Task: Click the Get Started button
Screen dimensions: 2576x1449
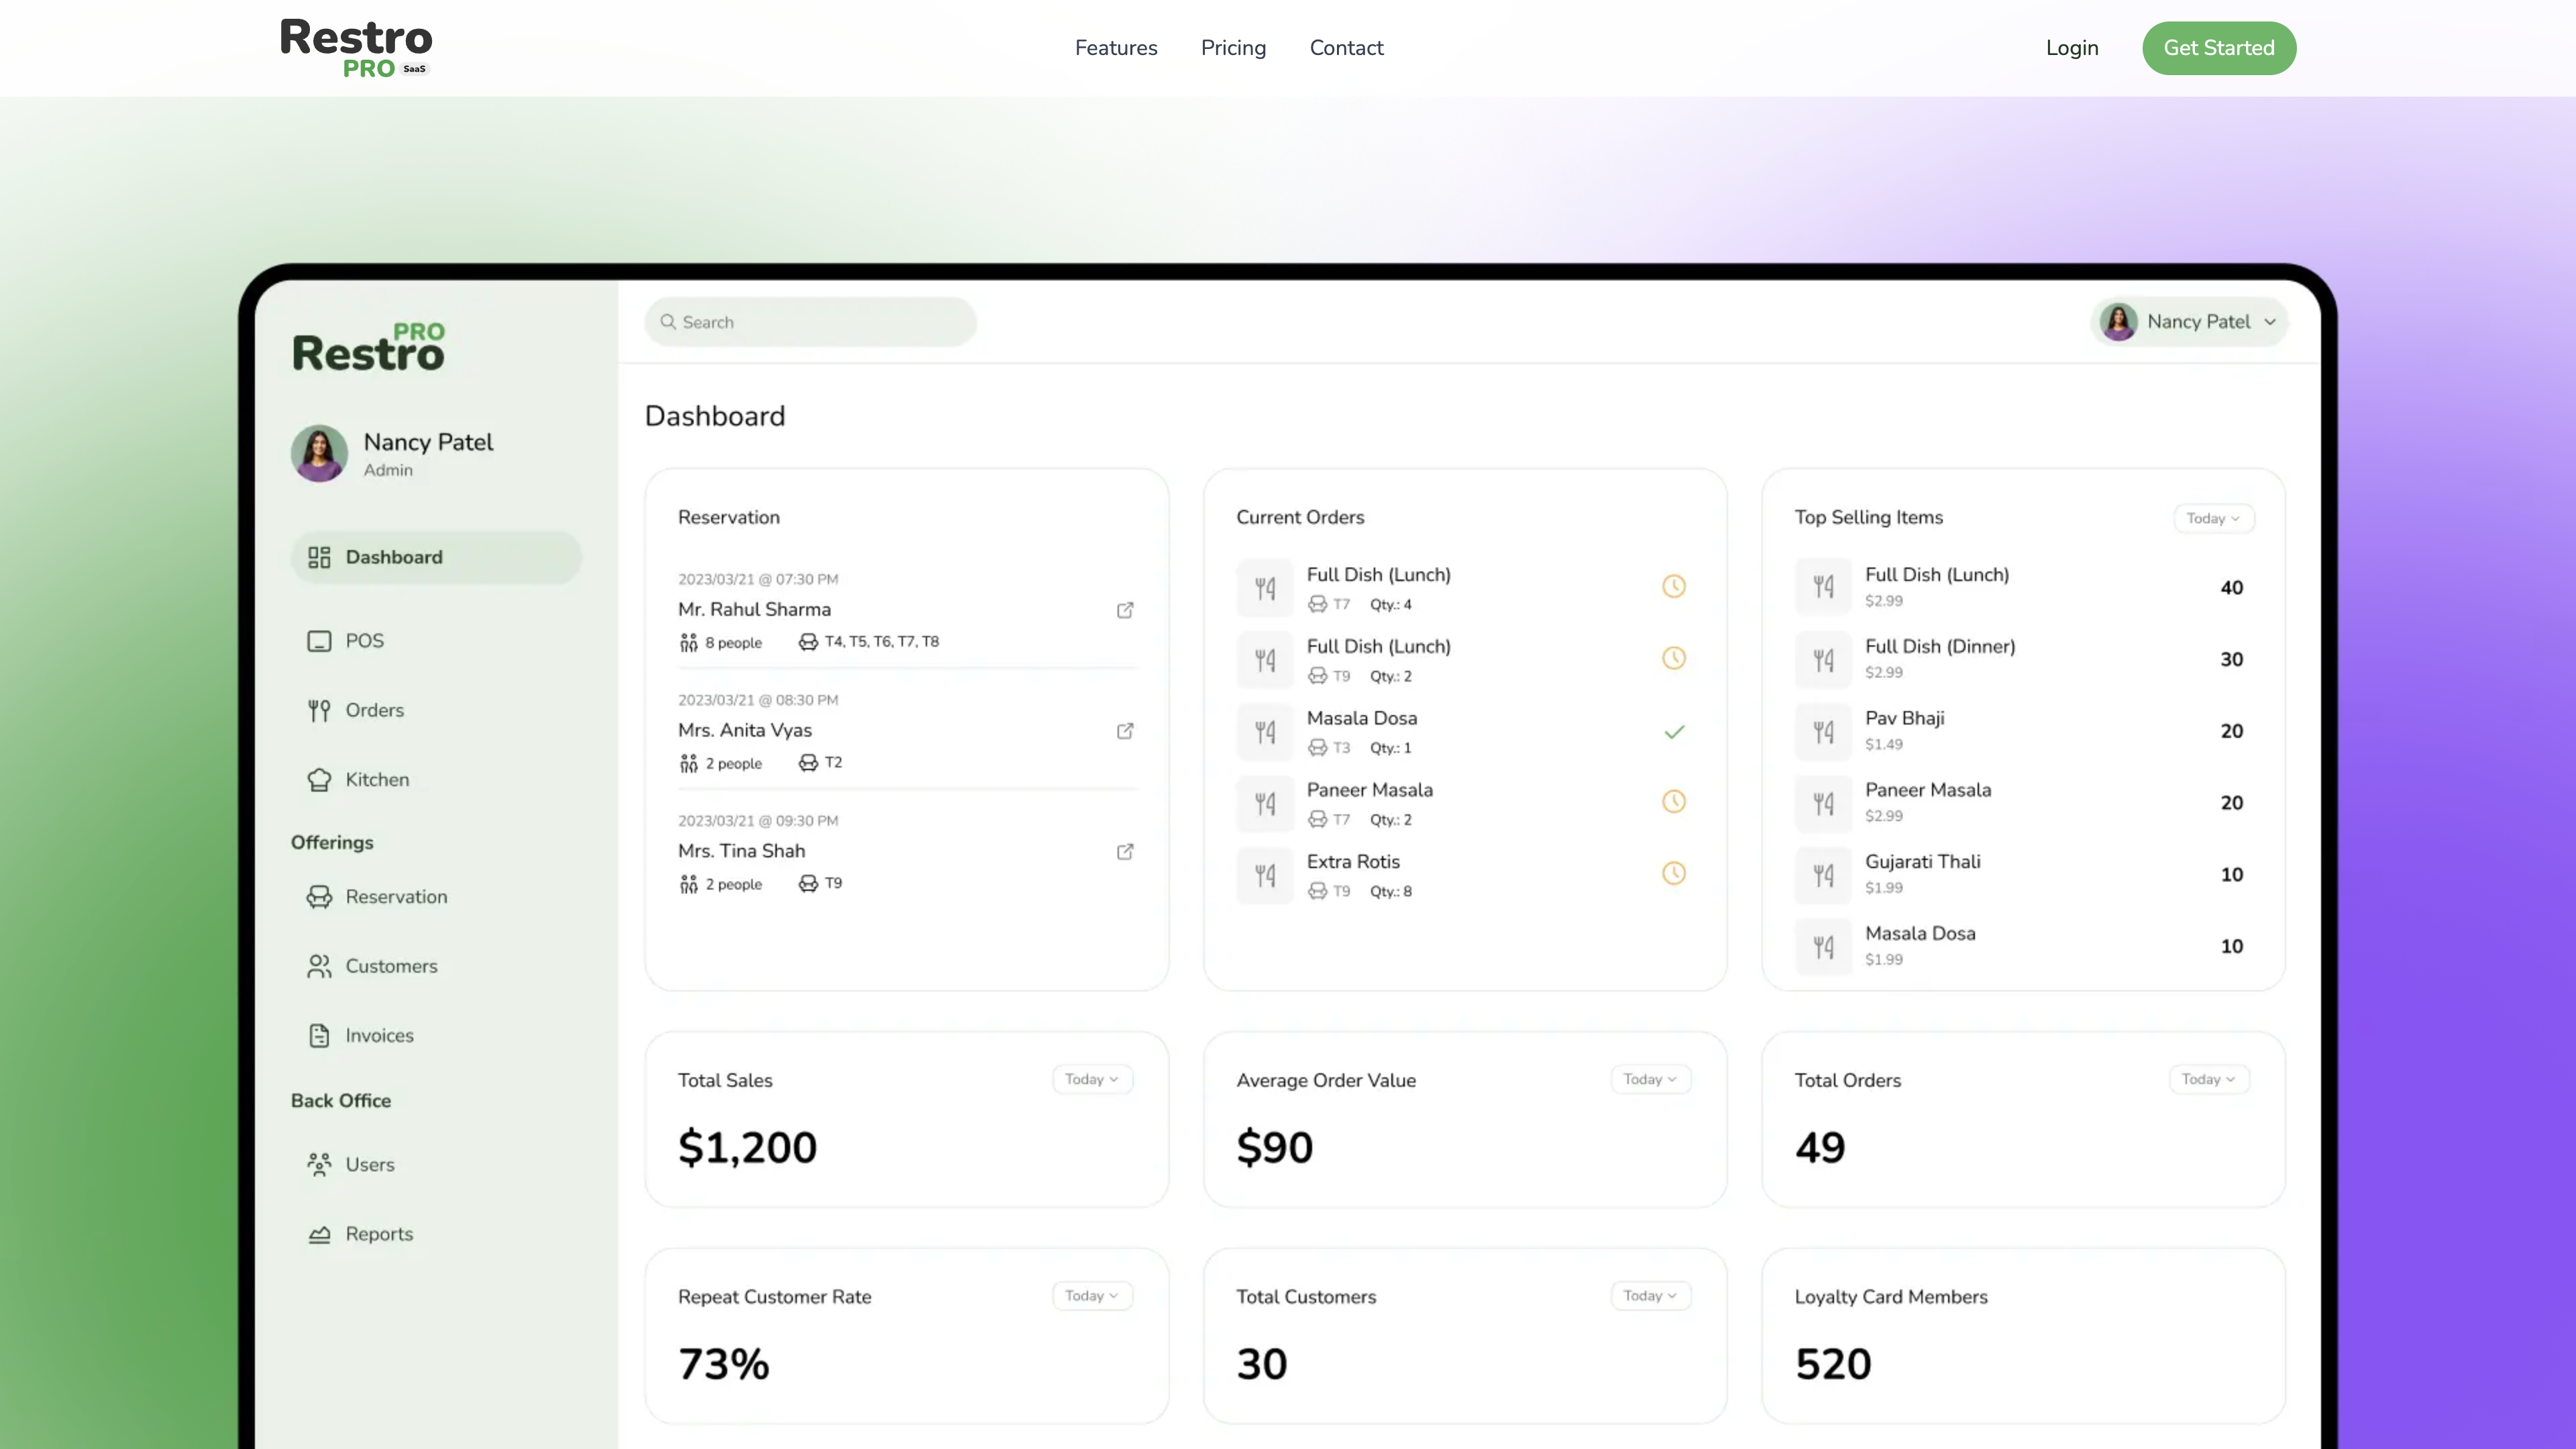Action: click(x=2218, y=48)
